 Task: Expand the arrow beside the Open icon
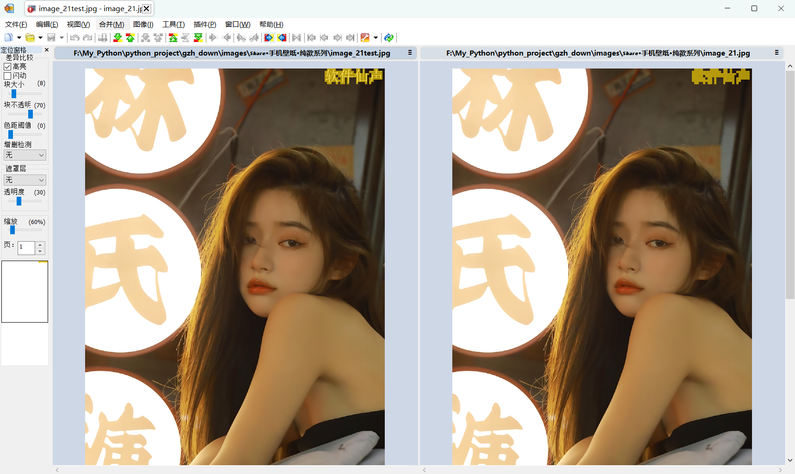click(40, 37)
